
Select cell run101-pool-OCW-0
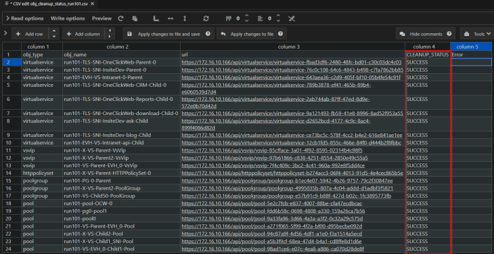tap(121, 203)
